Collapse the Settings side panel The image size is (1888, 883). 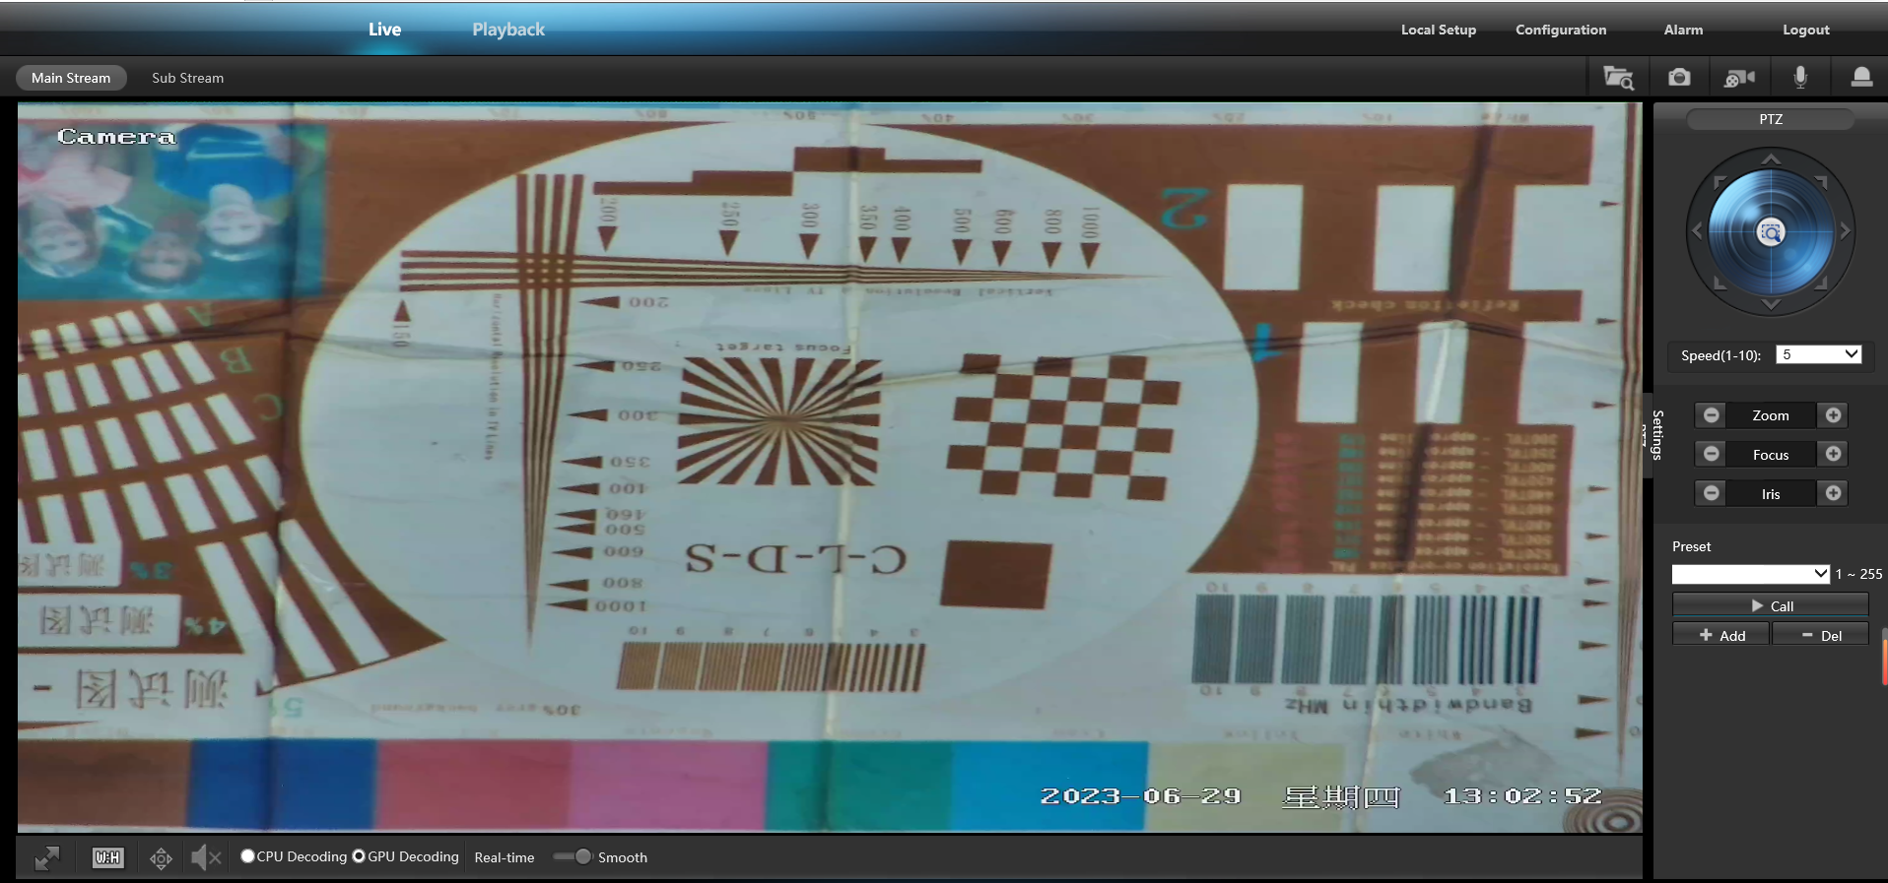(x=1649, y=435)
